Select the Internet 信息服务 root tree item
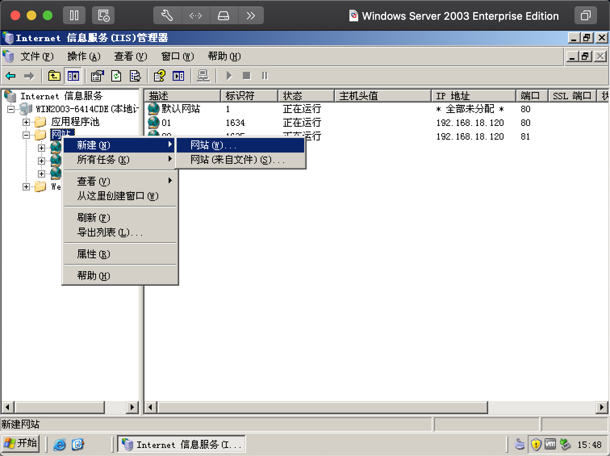610x456 pixels. (x=61, y=96)
